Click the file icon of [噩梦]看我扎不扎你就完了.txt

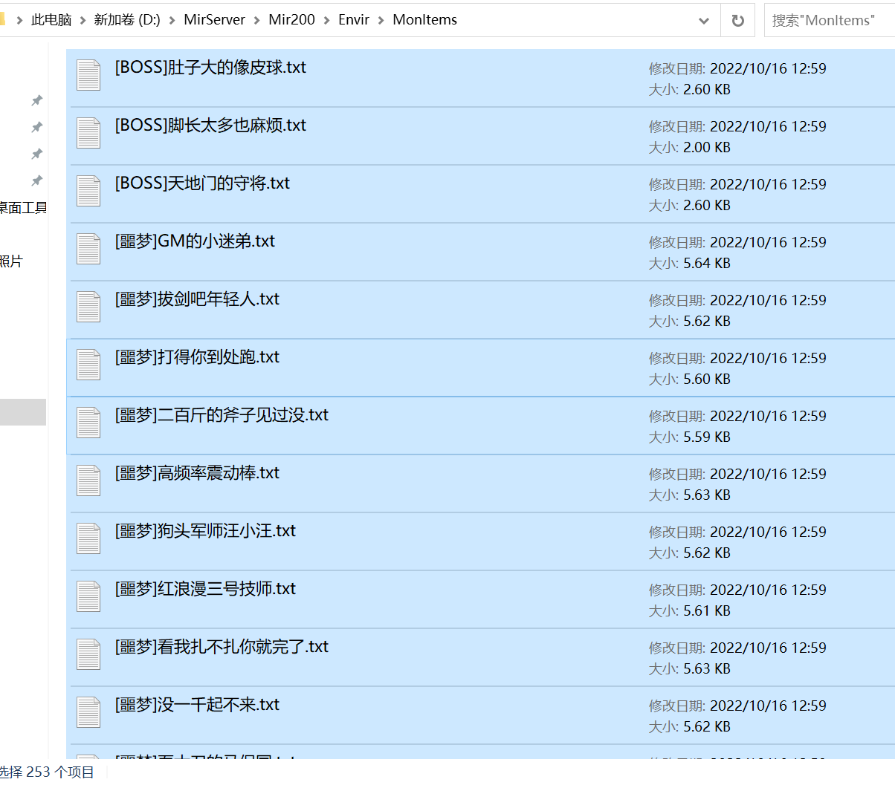coord(88,654)
